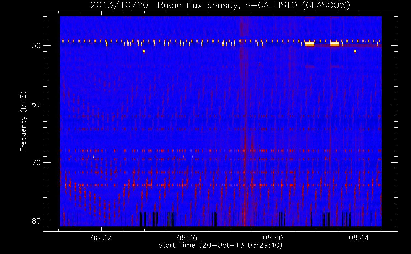The width and height of the screenshot is (411, 254).
Task: Click the 08:36 time tick label
Action: (187, 238)
